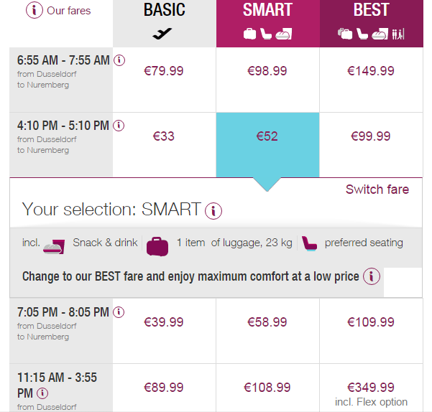Open info for 7:05 PM flight
432x412 pixels.
[119, 312]
